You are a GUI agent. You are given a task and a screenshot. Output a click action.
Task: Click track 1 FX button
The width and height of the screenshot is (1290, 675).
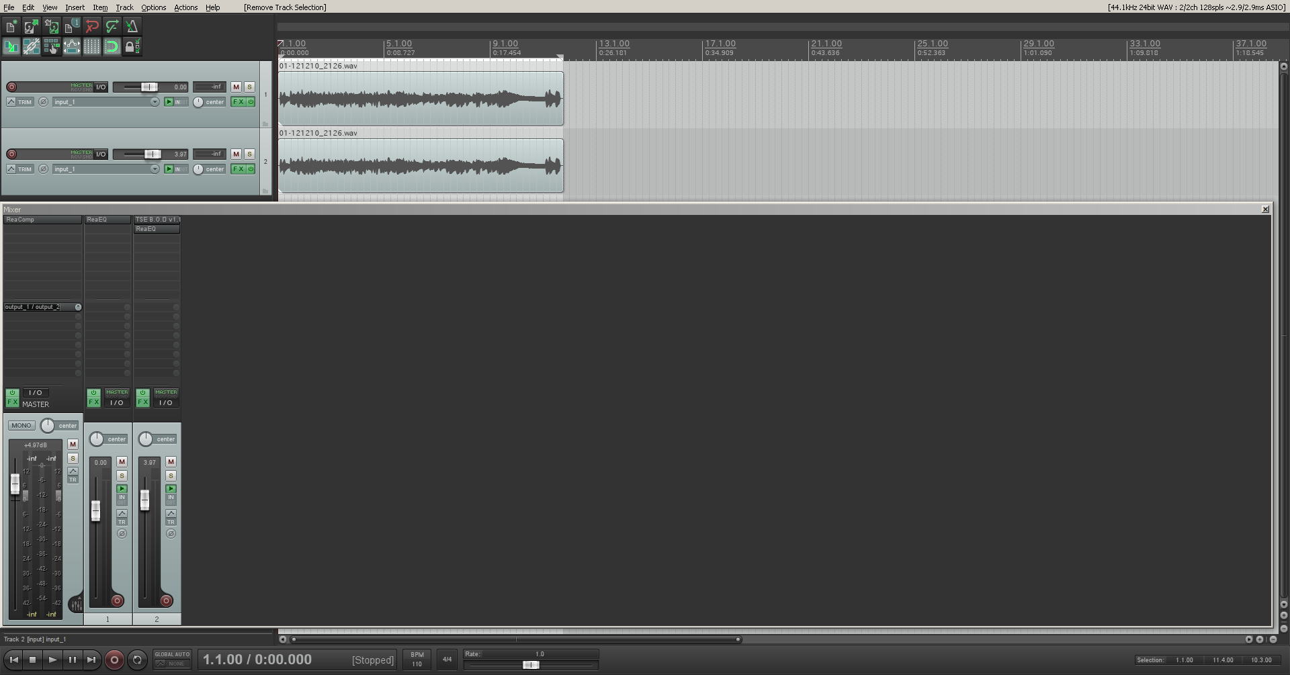coord(239,102)
